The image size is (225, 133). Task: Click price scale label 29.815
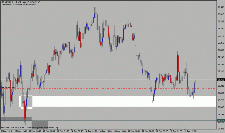pos(221,14)
